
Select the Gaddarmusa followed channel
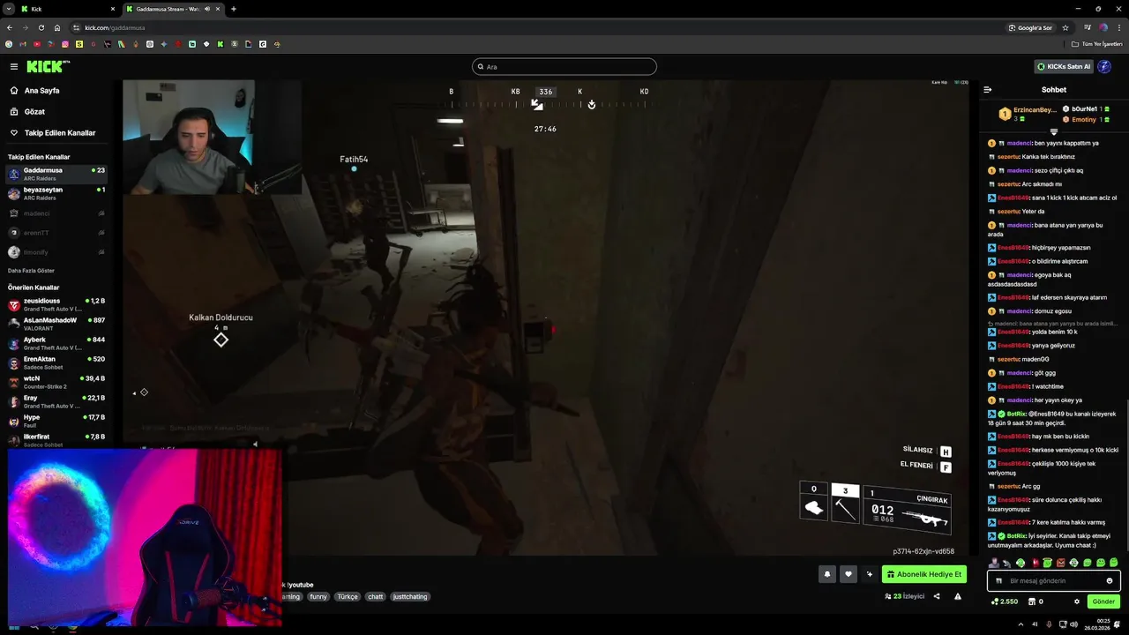coord(56,174)
